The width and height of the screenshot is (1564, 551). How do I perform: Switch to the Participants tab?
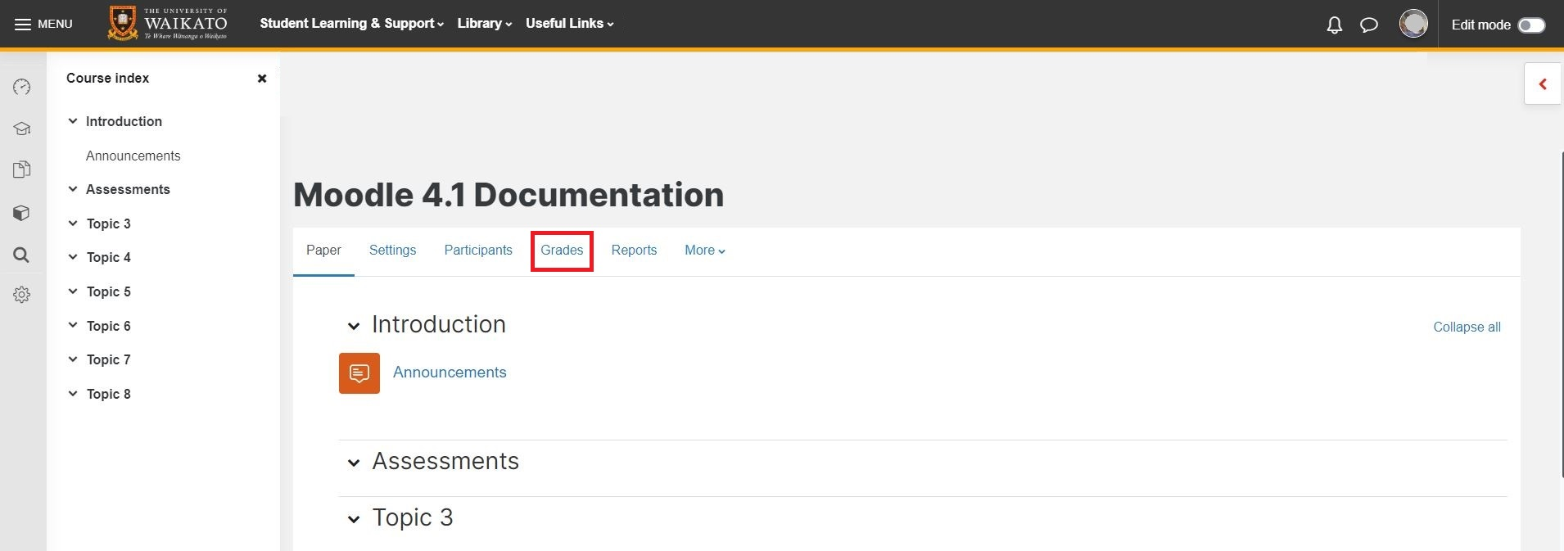pyautogui.click(x=478, y=251)
